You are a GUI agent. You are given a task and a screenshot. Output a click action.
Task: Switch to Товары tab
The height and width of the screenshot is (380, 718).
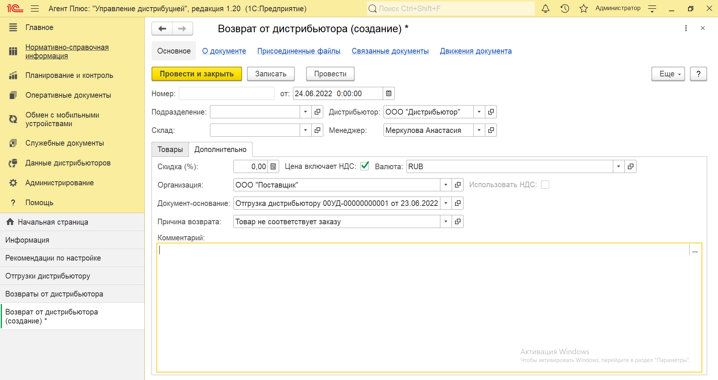(170, 149)
